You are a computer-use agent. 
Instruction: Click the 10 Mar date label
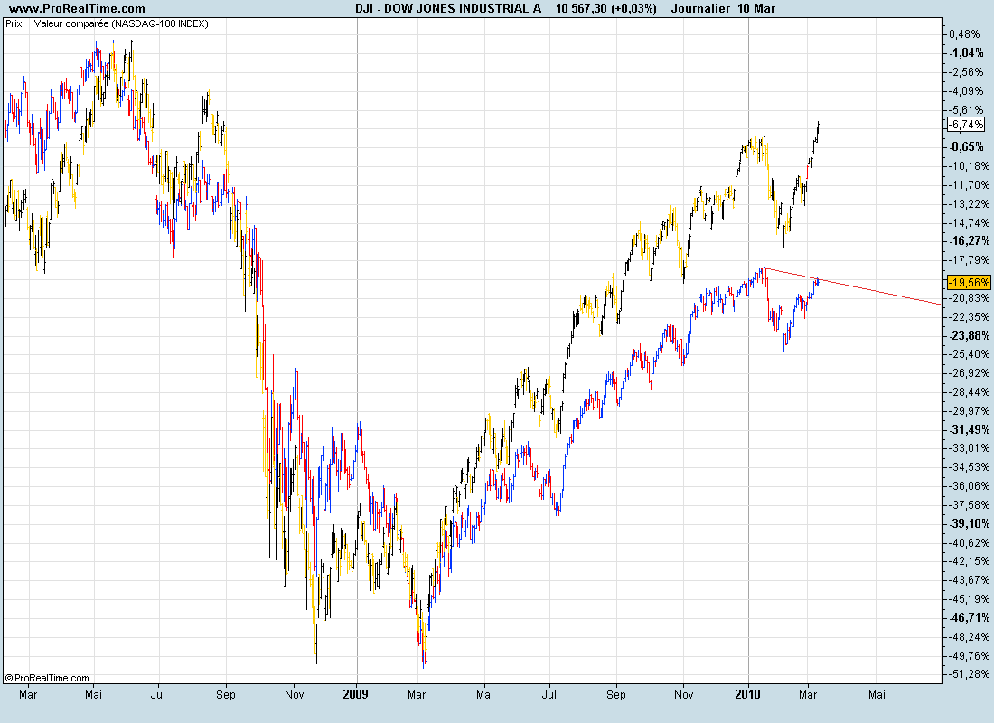coord(757,9)
